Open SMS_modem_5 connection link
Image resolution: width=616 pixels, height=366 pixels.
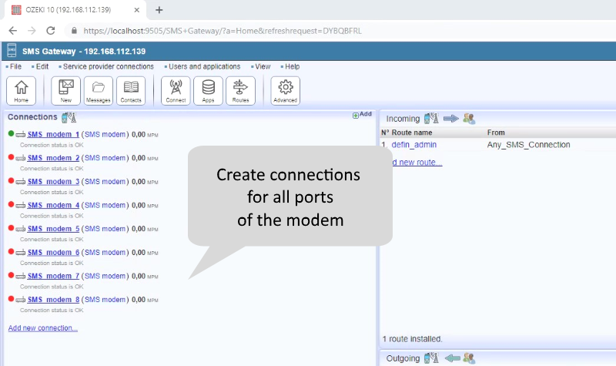pyautogui.click(x=53, y=229)
